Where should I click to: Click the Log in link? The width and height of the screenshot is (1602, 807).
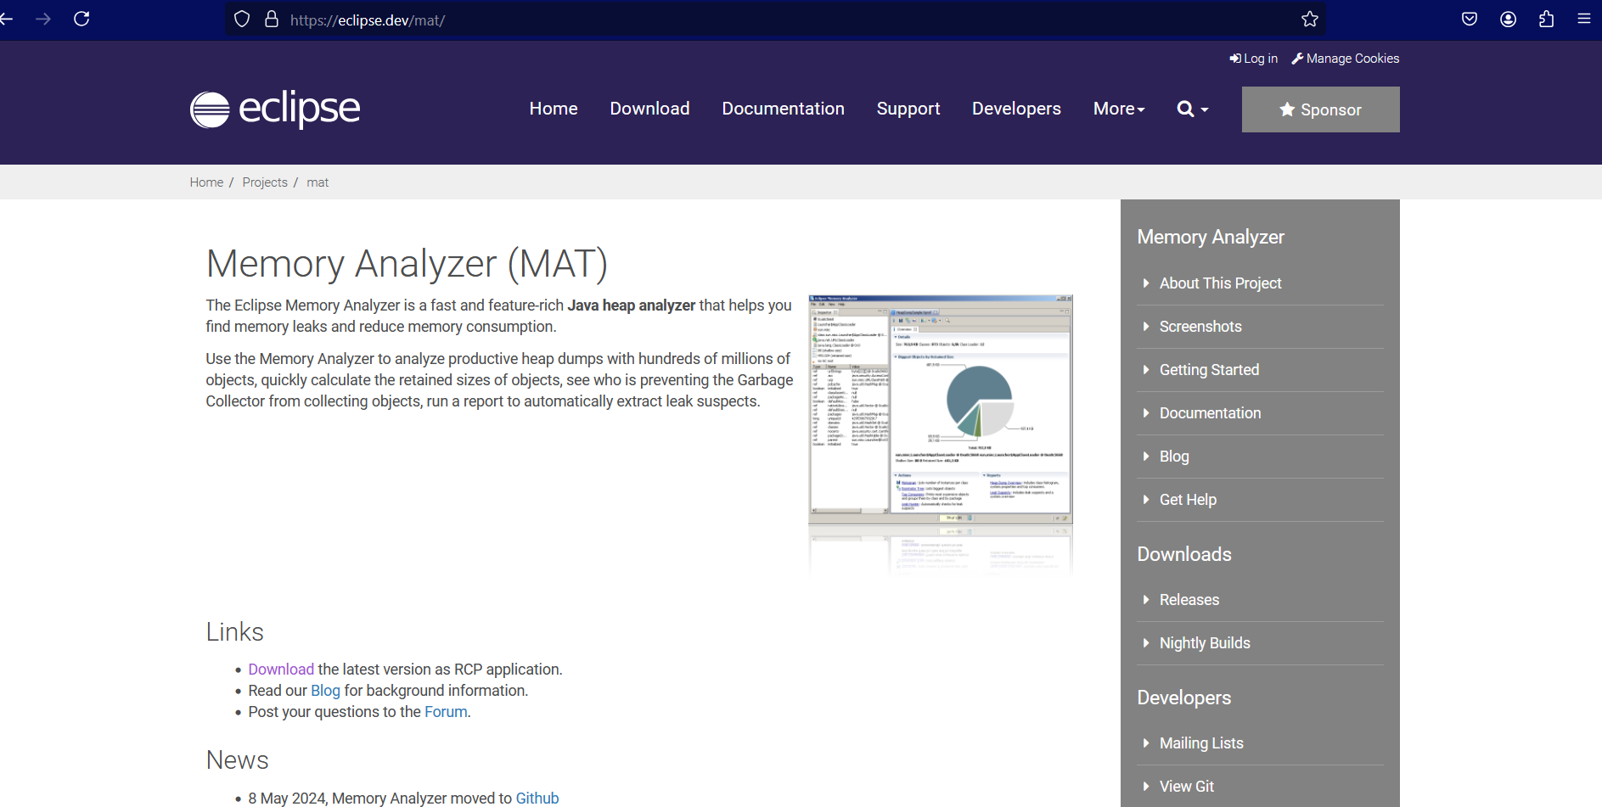tap(1253, 59)
